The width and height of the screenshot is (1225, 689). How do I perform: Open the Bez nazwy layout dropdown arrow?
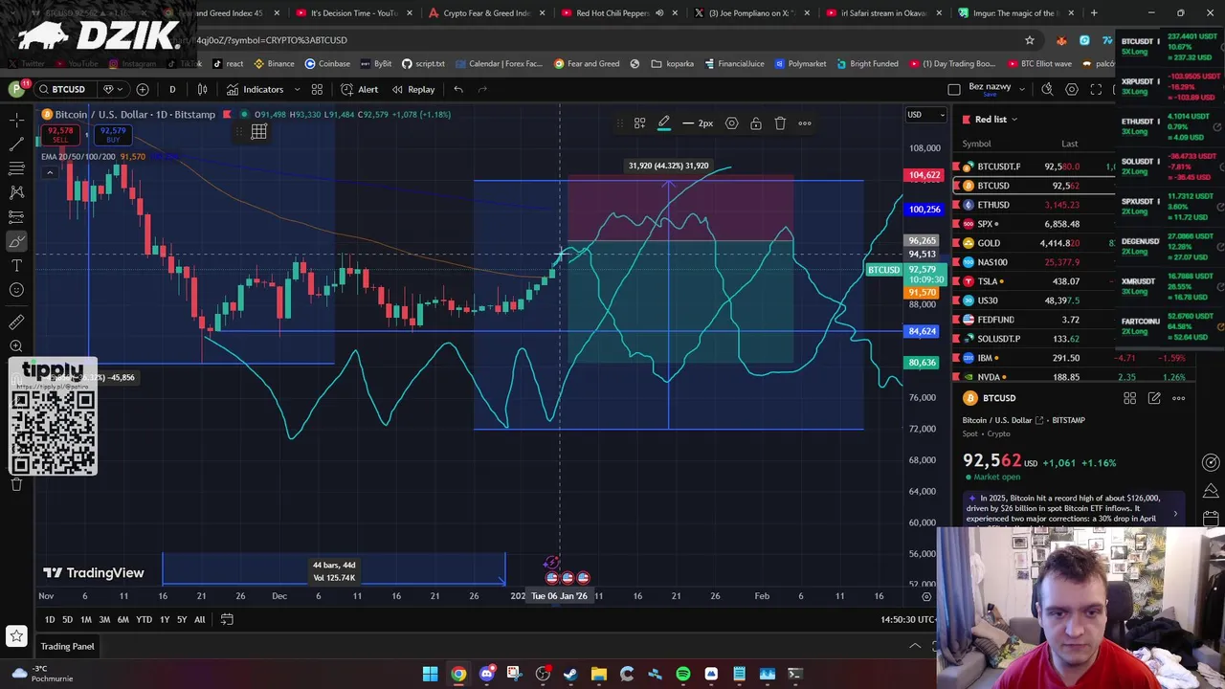click(x=1022, y=89)
